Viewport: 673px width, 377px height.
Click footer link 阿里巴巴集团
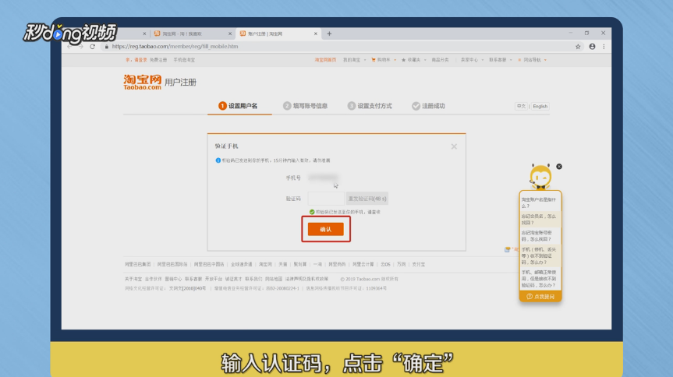[x=138, y=264]
